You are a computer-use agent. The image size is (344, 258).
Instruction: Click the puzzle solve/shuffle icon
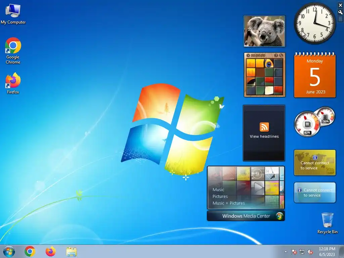(281, 55)
